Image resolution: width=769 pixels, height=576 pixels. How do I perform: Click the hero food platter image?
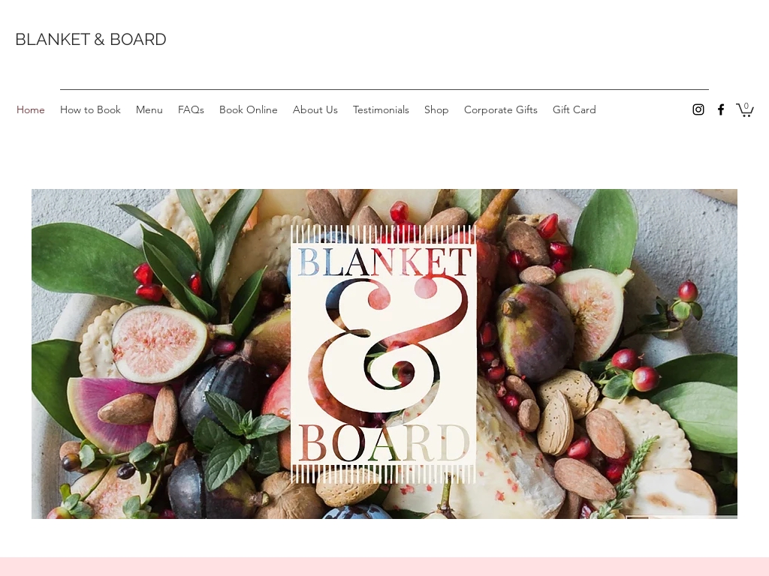(x=384, y=354)
